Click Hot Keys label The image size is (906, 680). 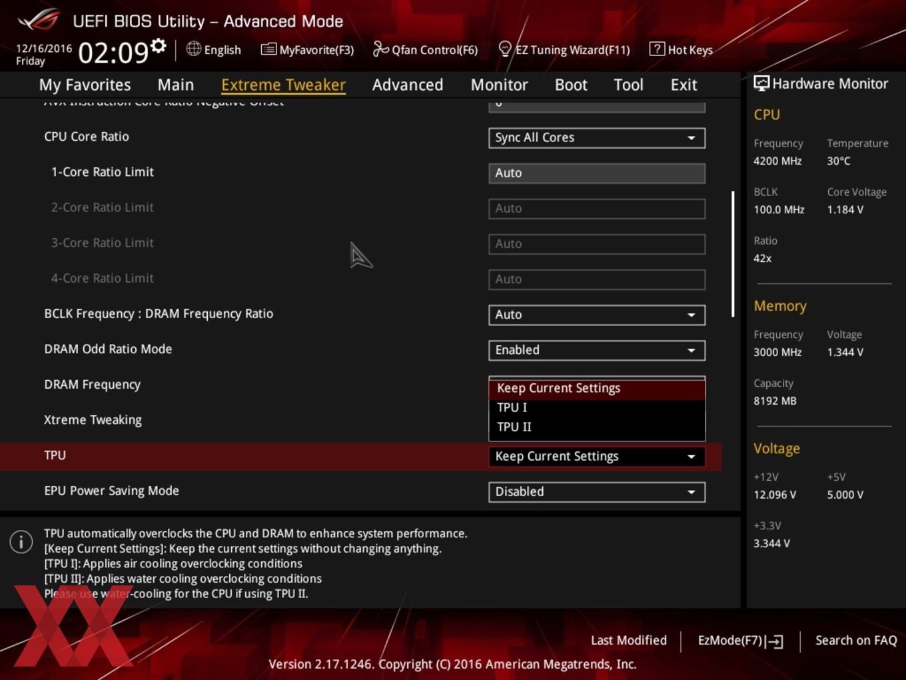690,50
